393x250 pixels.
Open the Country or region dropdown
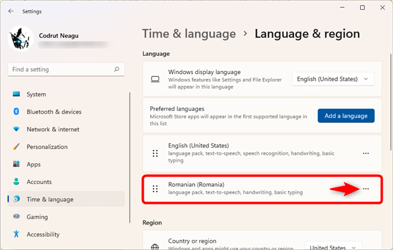coord(334,247)
